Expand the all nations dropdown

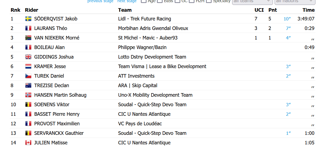[x=294, y=2]
